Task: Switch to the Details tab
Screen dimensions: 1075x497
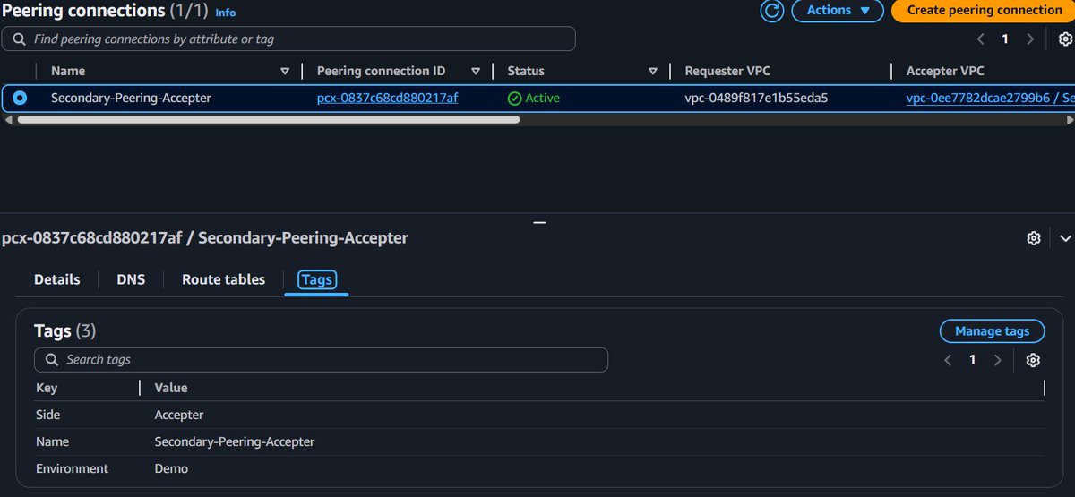Action: click(x=57, y=279)
